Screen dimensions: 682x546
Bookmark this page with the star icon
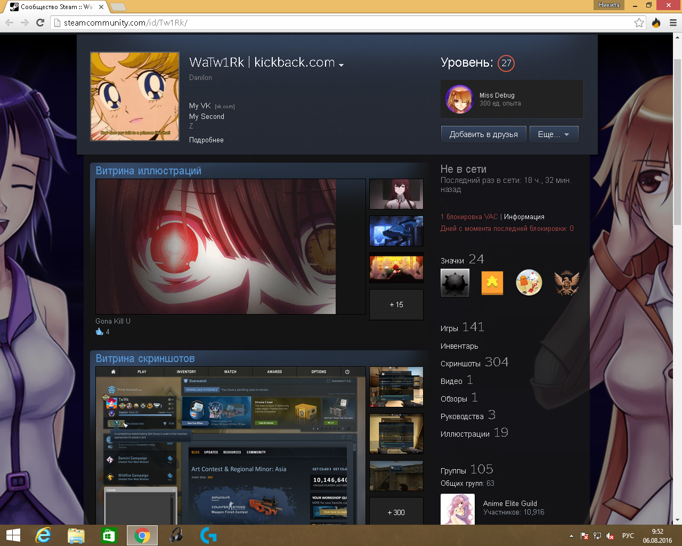[x=639, y=22]
